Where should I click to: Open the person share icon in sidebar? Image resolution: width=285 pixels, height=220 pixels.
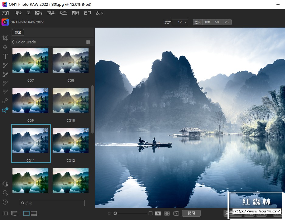click(x=5, y=193)
